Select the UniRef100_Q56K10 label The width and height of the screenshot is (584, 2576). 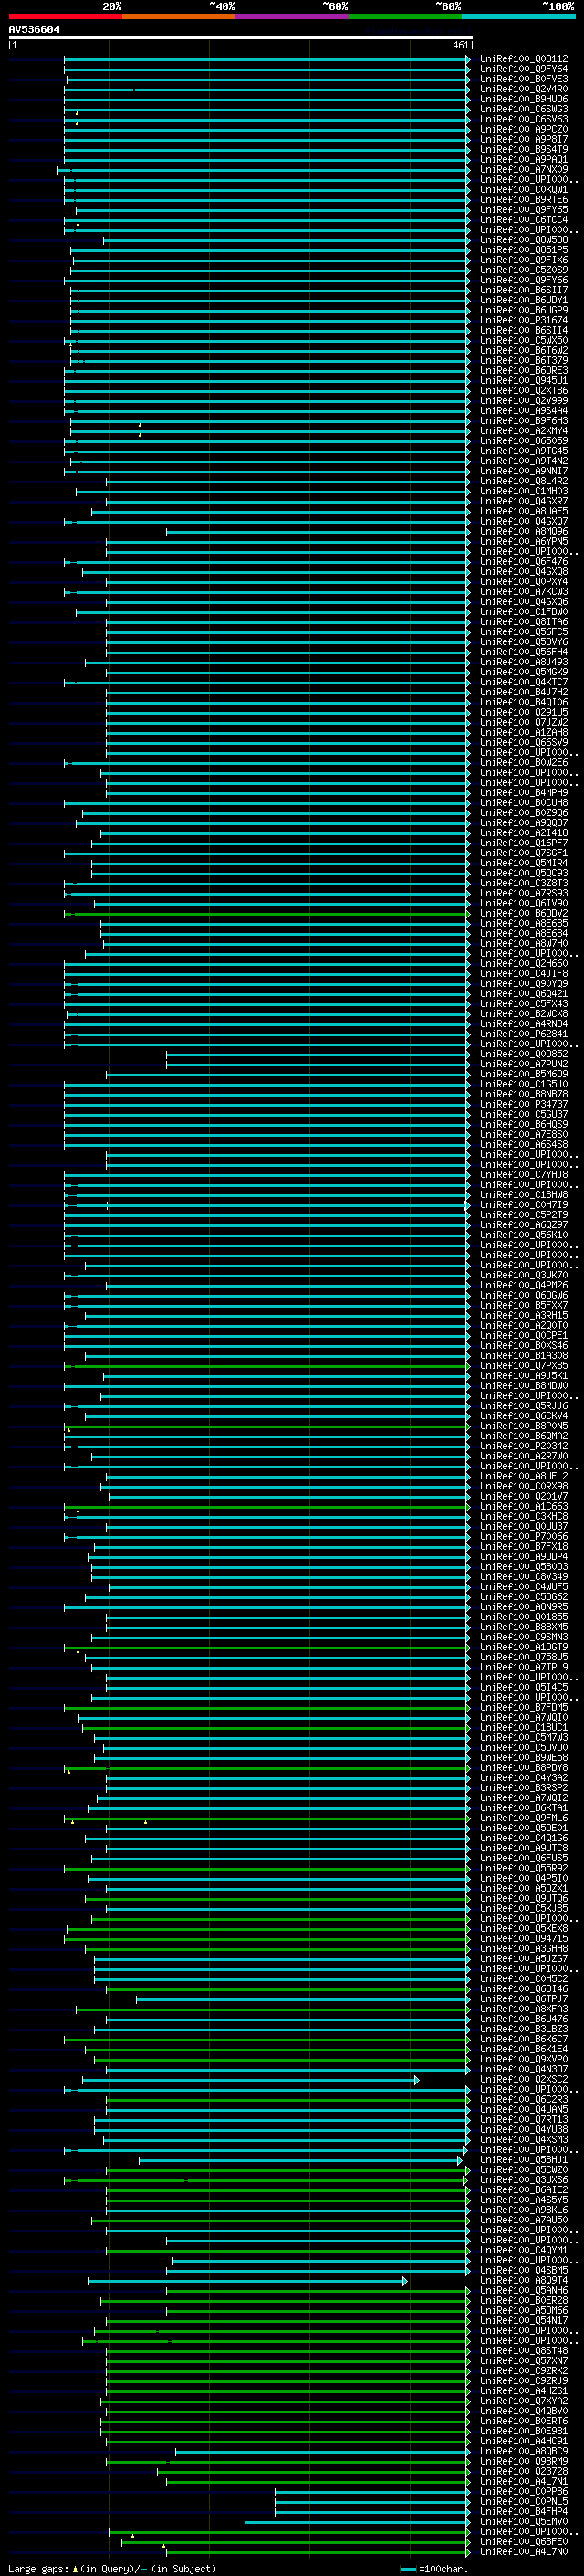[524, 1234]
